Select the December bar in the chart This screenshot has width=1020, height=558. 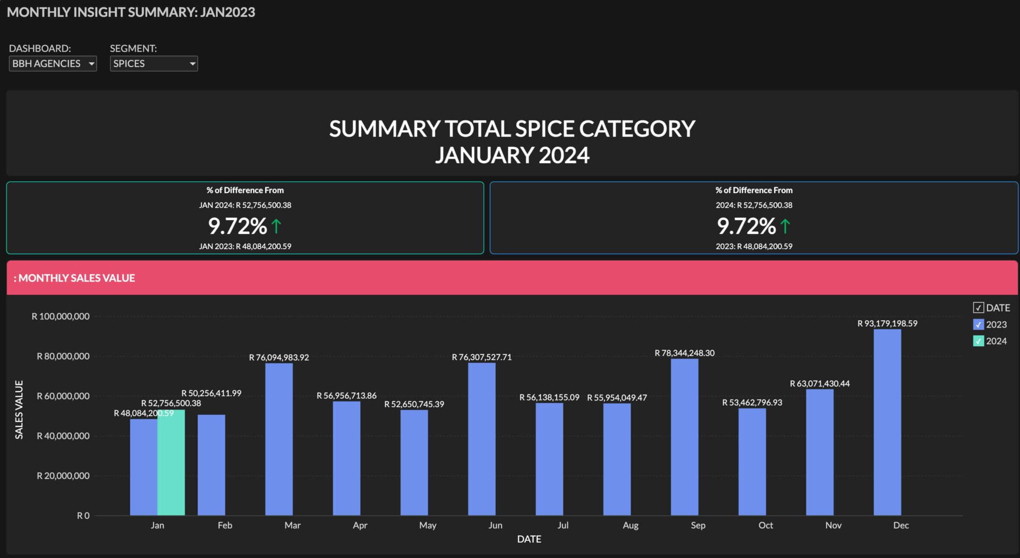[887, 423]
